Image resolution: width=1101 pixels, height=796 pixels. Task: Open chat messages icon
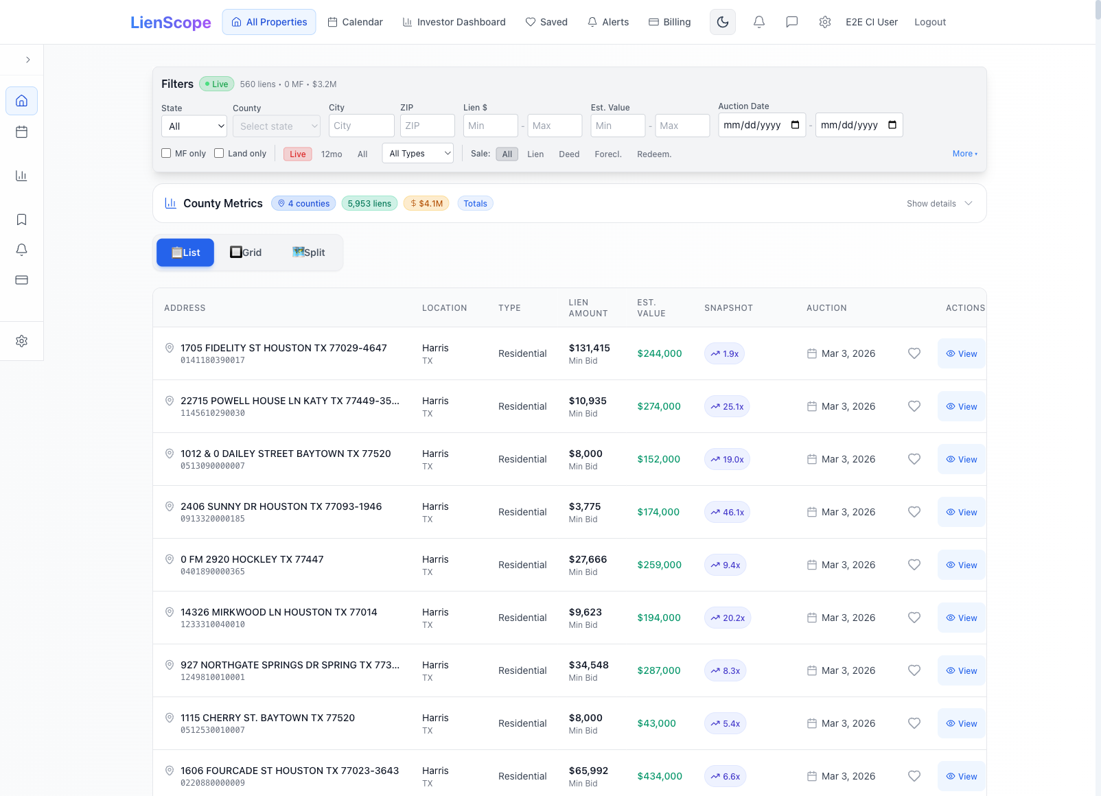[x=792, y=22]
